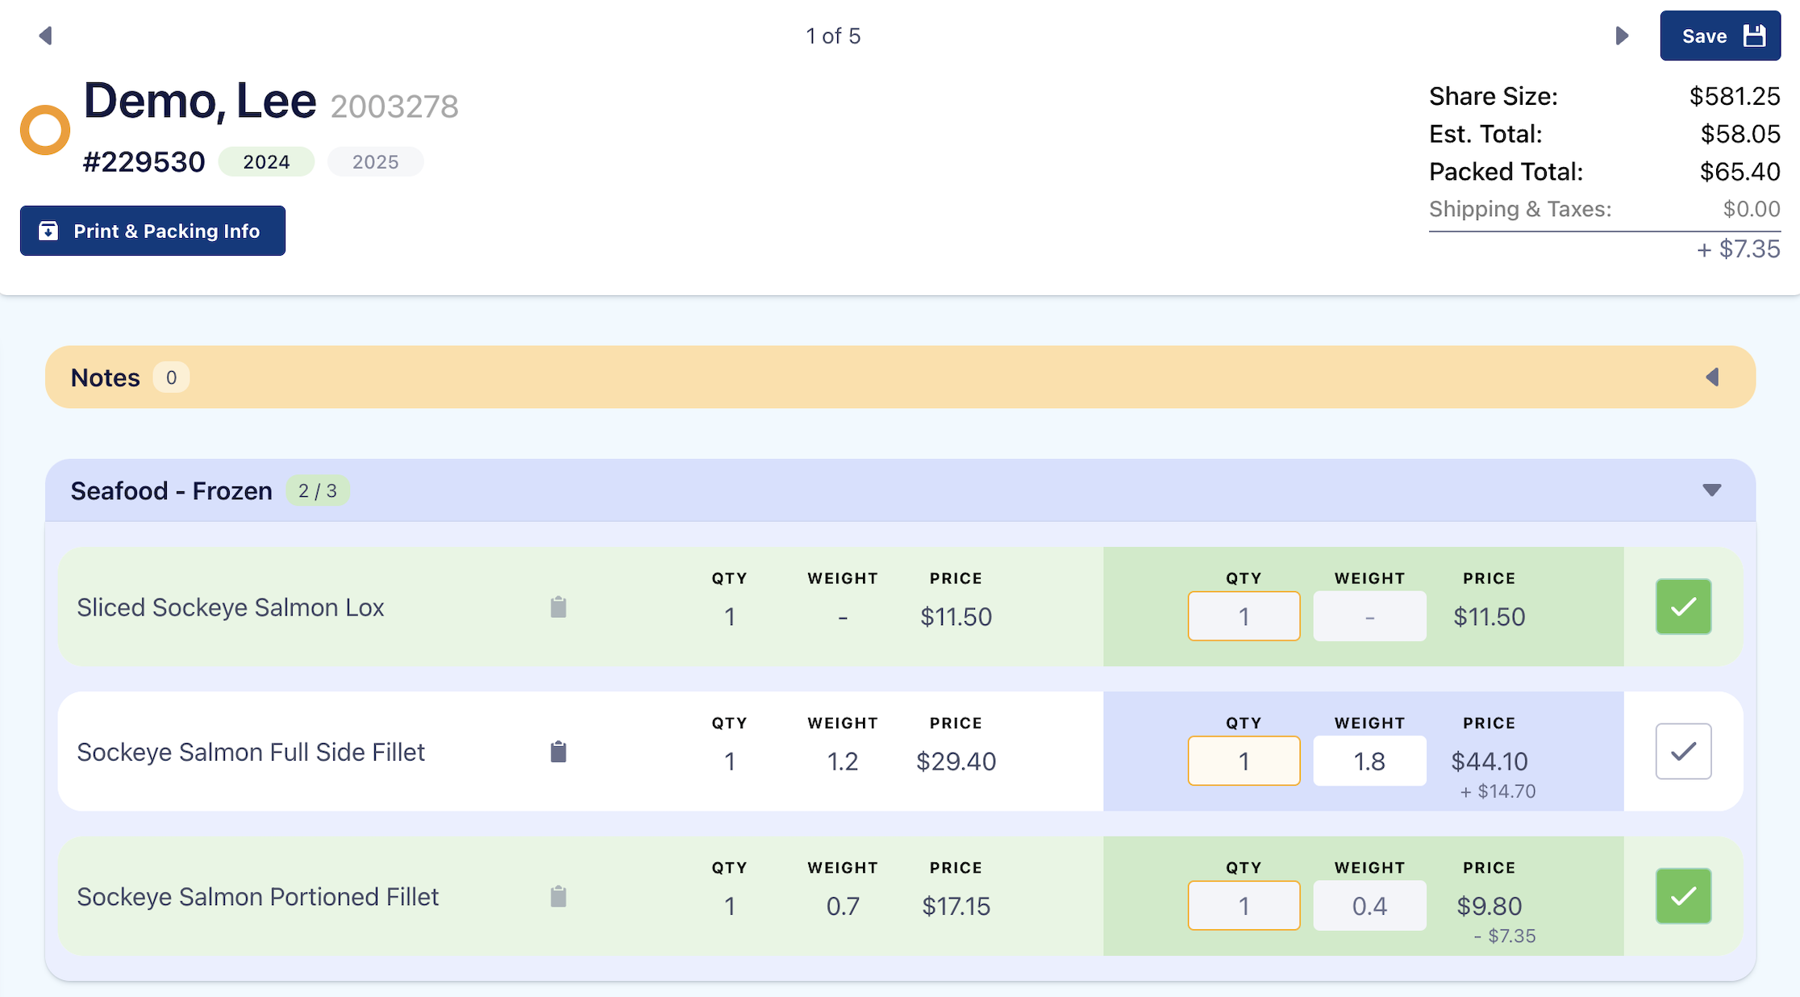Screen dimensions: 1800x997
Task: Go to previous order with left arrow
Action: 45,35
